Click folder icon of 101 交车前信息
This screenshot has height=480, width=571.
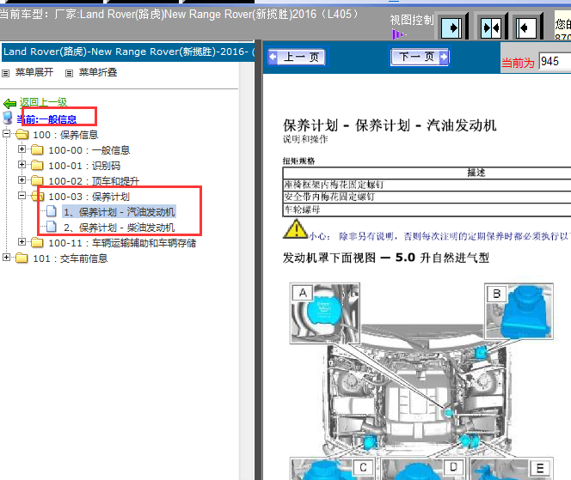coord(21,258)
